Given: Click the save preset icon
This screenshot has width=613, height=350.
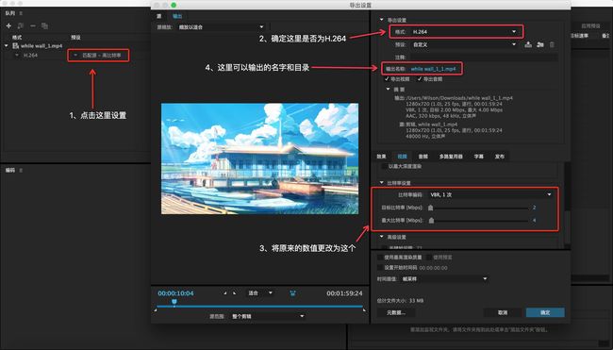Looking at the screenshot, I should 528,44.
